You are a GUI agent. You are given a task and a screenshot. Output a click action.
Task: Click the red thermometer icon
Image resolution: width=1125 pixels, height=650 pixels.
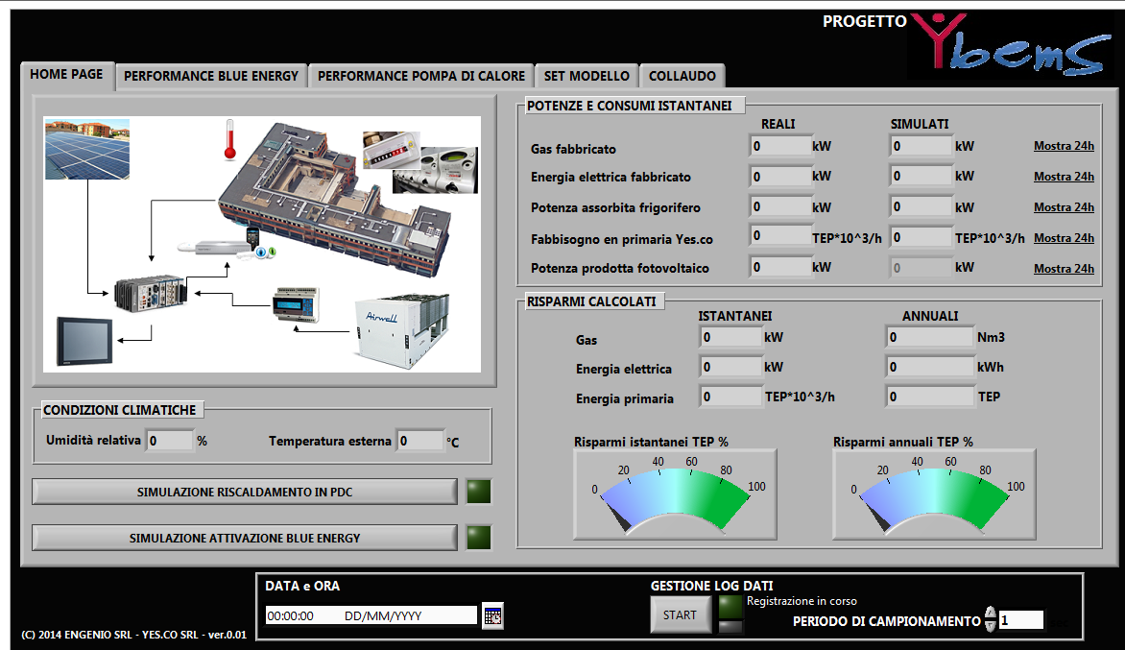(229, 140)
